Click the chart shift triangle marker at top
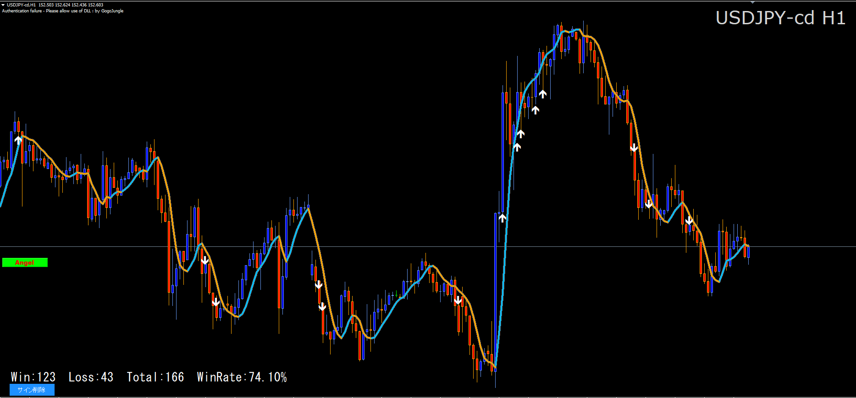This screenshot has width=856, height=398. pyautogui.click(x=752, y=2)
